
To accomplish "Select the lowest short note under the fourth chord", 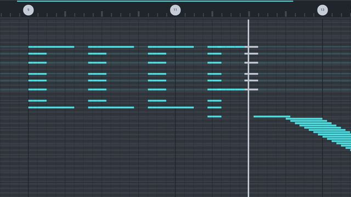I will [x=214, y=117].
